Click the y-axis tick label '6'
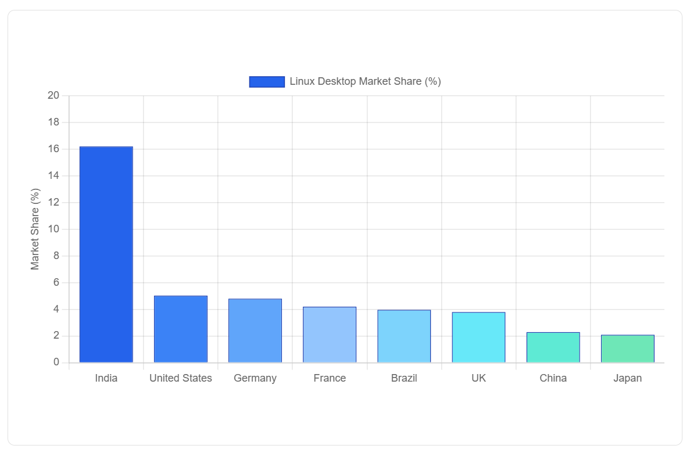Image resolution: width=690 pixels, height=449 pixels. 56,283
